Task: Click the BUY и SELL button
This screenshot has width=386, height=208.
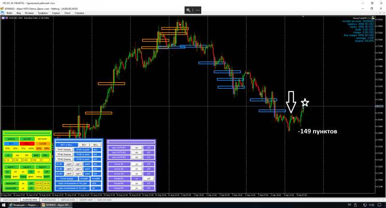Action: coord(67,145)
